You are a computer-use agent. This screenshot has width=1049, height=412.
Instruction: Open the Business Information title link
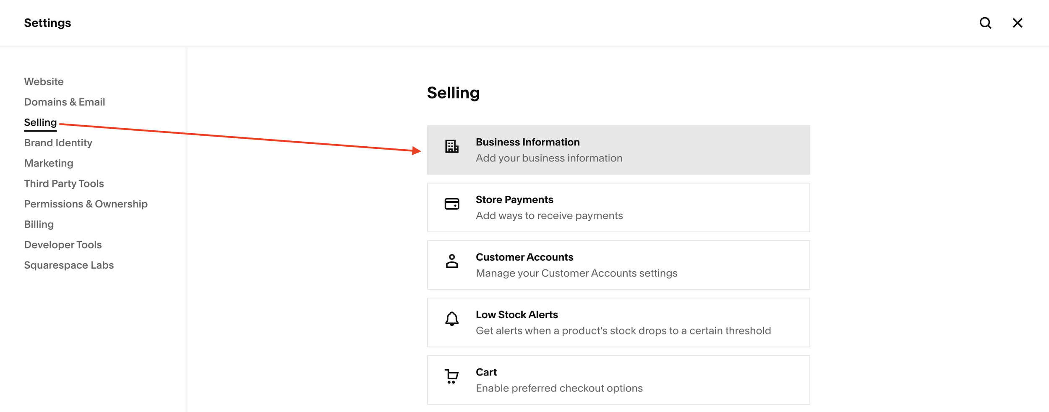[x=527, y=143]
